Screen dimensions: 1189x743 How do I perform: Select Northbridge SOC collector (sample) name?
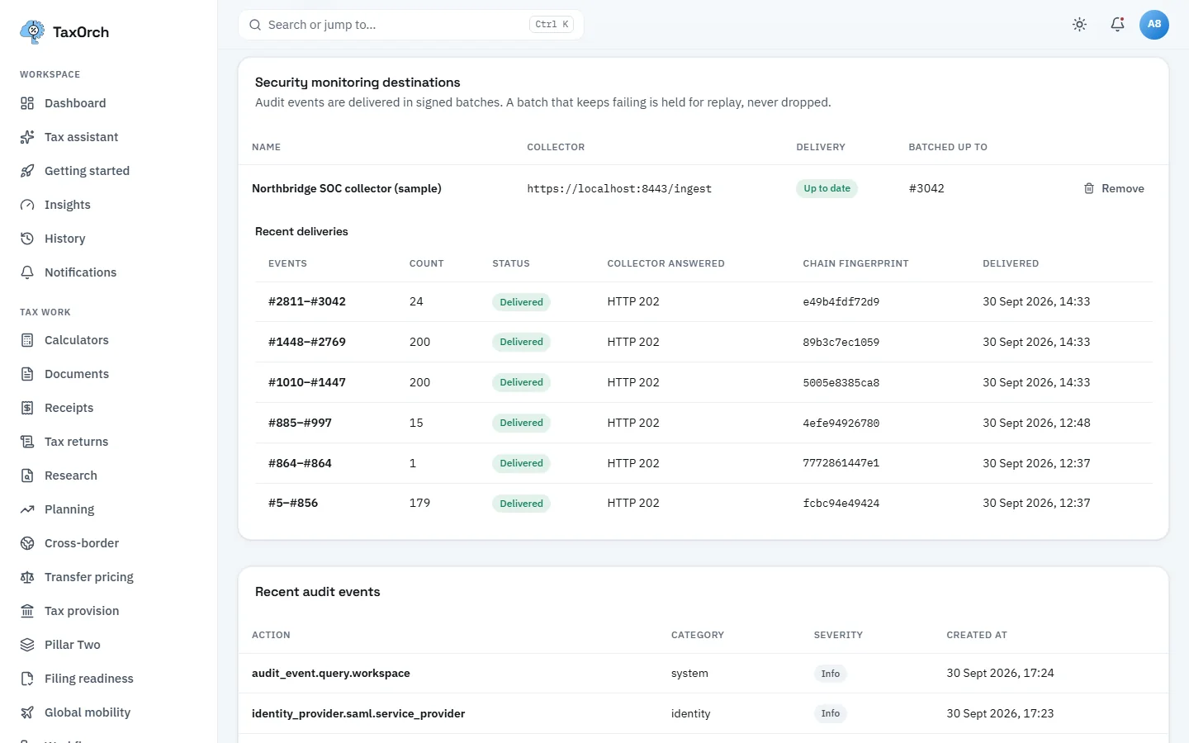pos(347,188)
